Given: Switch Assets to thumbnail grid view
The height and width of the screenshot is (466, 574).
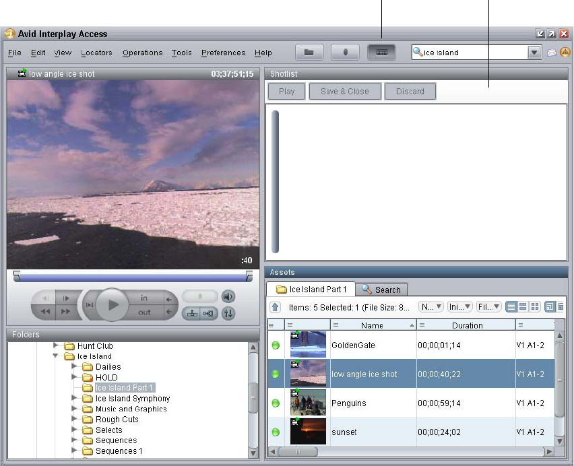Looking at the screenshot, I should (x=535, y=307).
